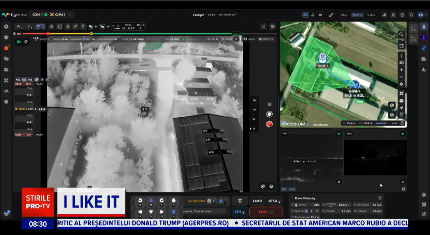Click the map fit-to-bounds frame icon

pyautogui.click(x=401, y=46)
